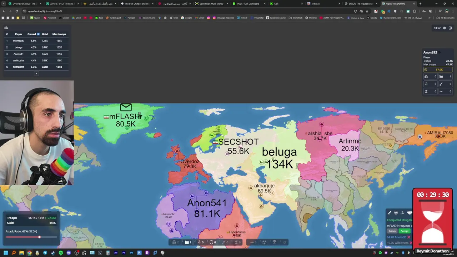The width and height of the screenshot is (457, 257).
Task: Click the SAM launcher icon in player panel
Action: 426,91
